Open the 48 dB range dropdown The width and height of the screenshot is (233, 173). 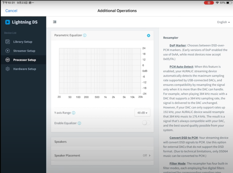[142, 113]
